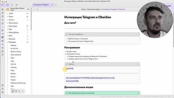
Task: Create a new folder icon
Action: [16, 91]
